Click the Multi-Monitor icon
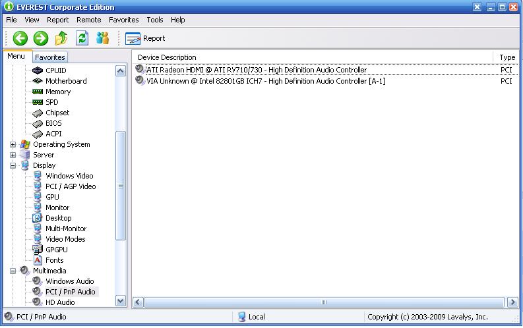The width and height of the screenshot is (523, 328). point(38,229)
